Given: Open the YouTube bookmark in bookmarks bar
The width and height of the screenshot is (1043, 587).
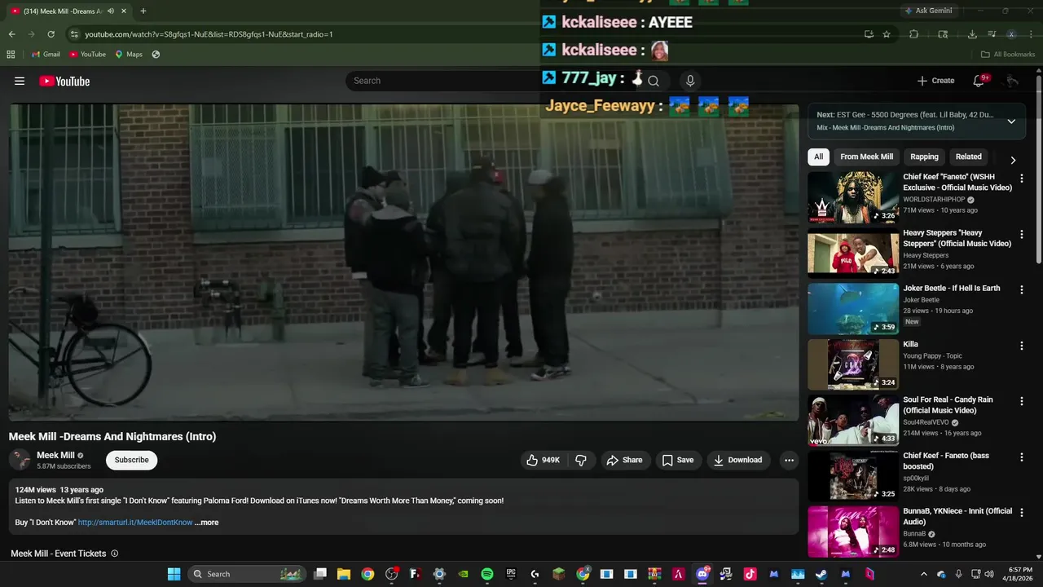Looking at the screenshot, I should pos(87,55).
